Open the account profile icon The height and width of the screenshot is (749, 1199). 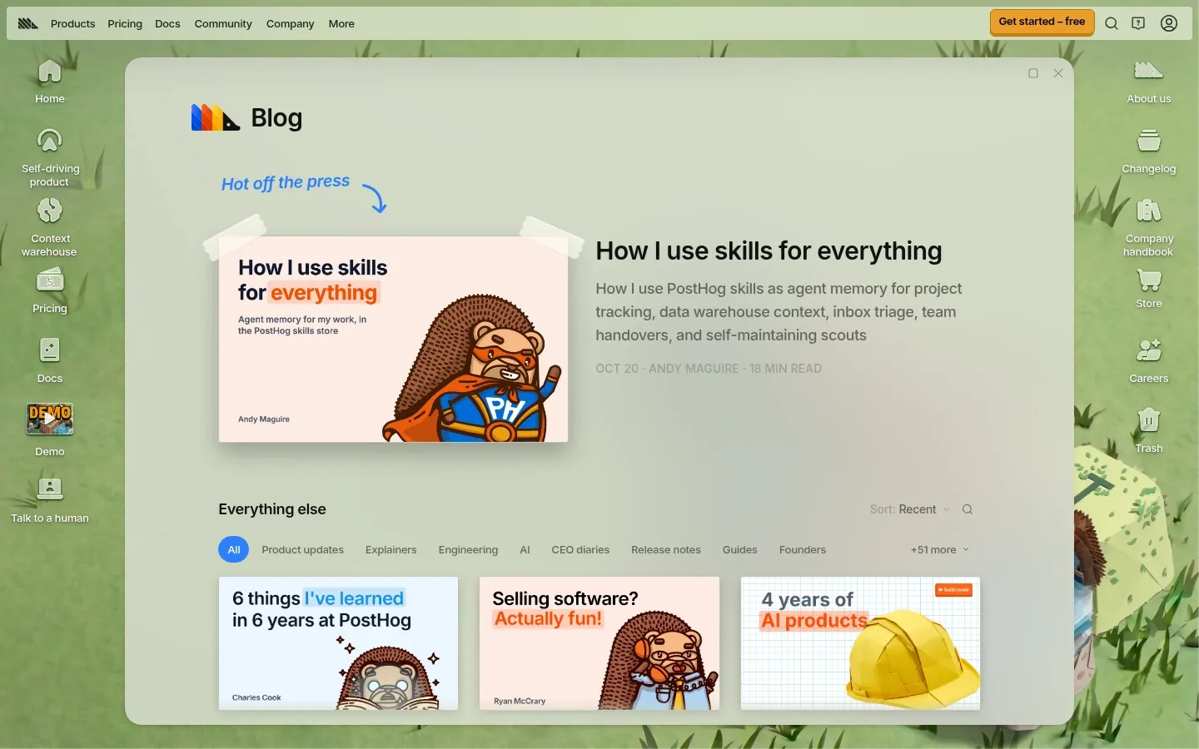pos(1169,23)
